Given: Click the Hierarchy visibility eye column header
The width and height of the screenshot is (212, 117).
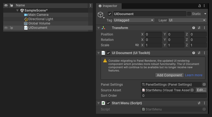Looking at the screenshot, I should pyautogui.click(x=6, y=5).
